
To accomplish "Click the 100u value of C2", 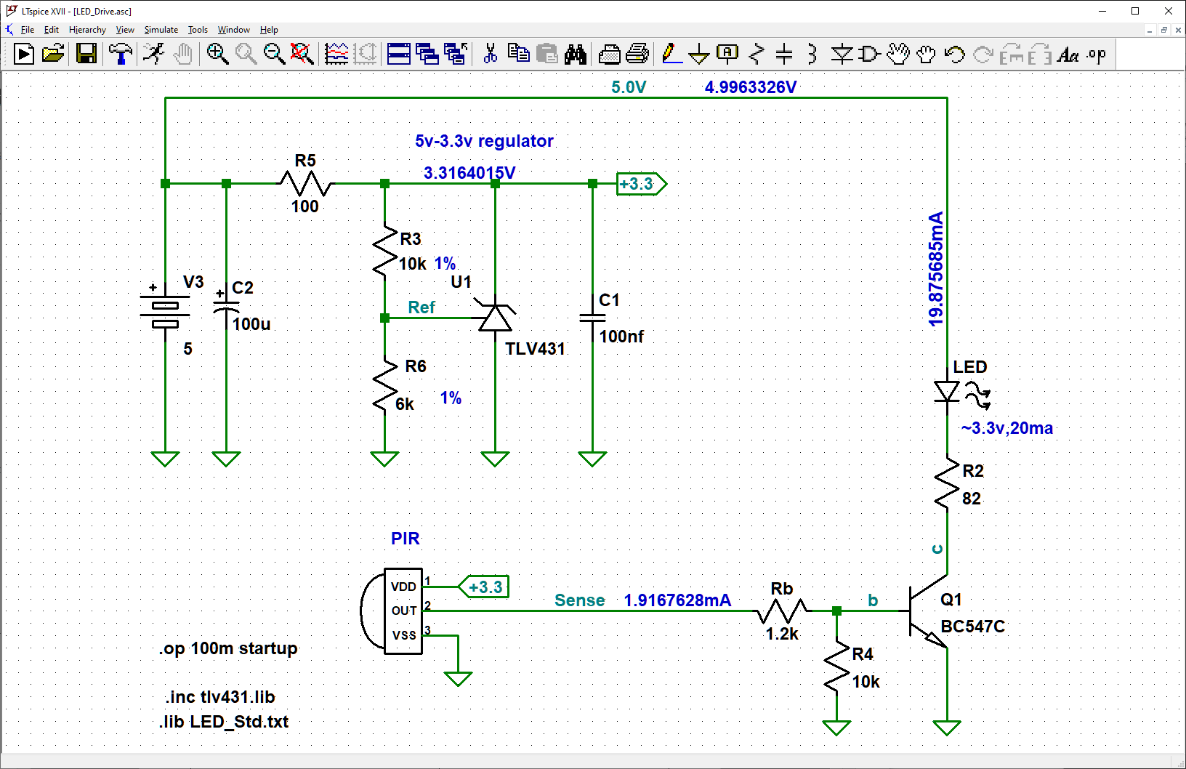I will click(x=251, y=324).
